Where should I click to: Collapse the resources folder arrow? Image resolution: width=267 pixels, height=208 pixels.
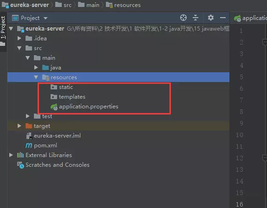[36, 77]
